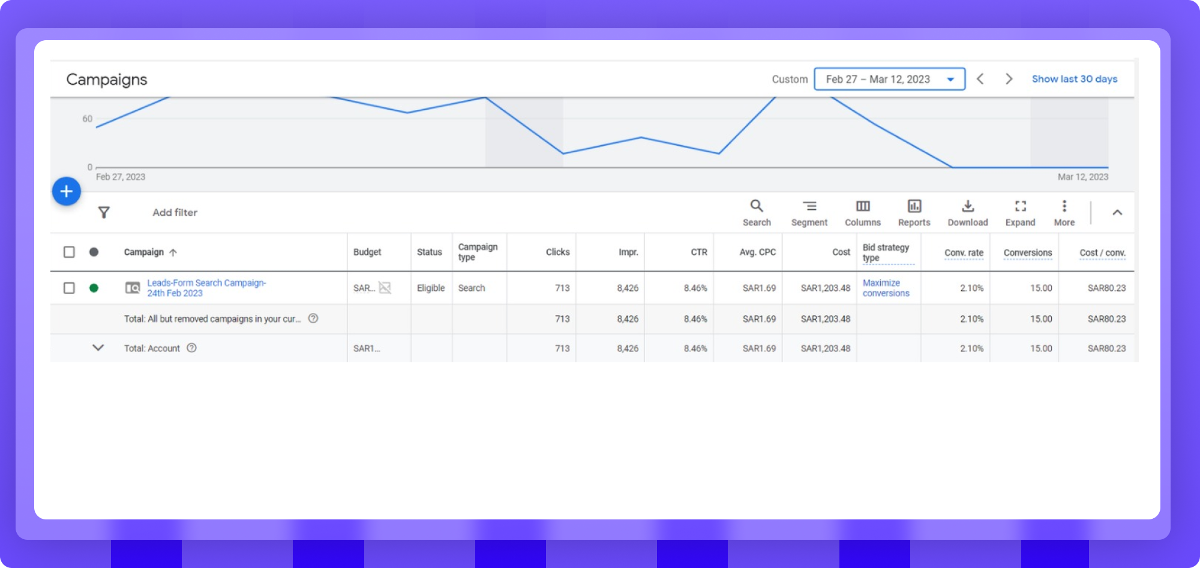Expand the table to full screen
The width and height of the screenshot is (1200, 568).
coord(1020,213)
